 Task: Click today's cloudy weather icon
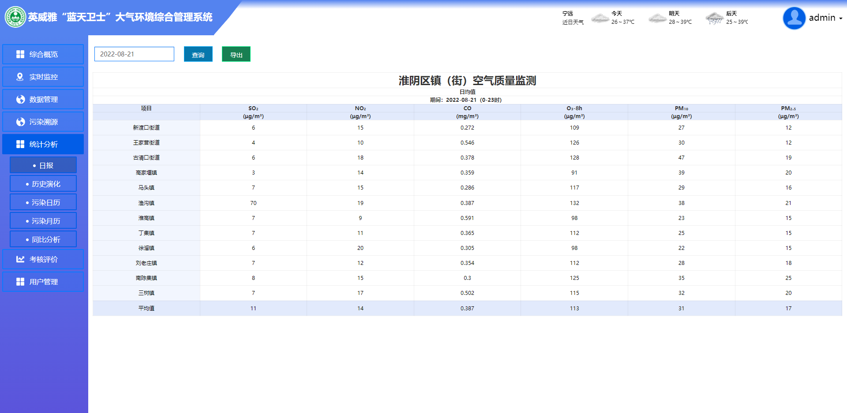pyautogui.click(x=600, y=18)
